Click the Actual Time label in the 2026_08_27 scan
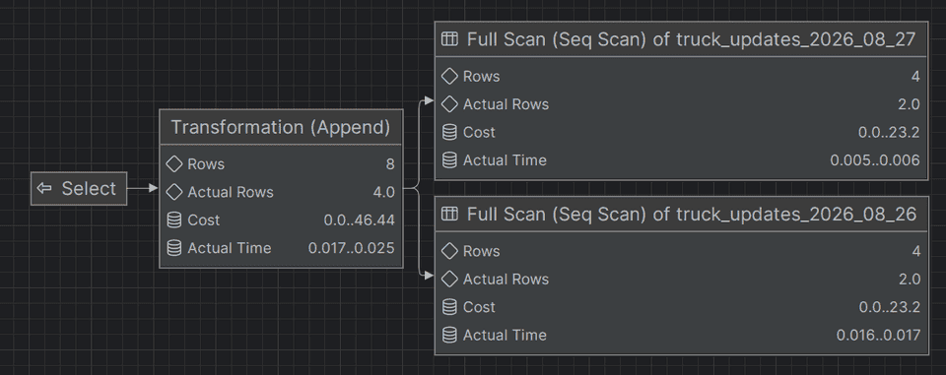Viewport: 946px width, 375px height. click(505, 159)
